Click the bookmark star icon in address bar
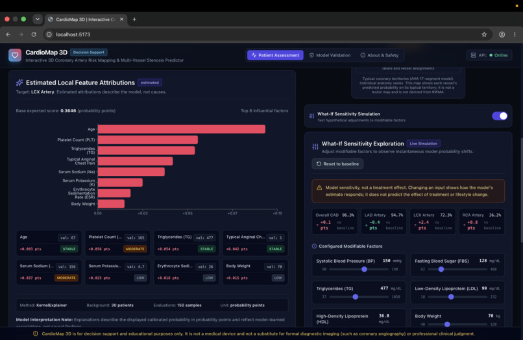Screen dimensions: 523x340 (x=484, y=34)
